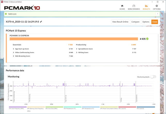Screen dimensions: 166x114
Task: Click the Productivity score 6 049
Action: (134, 45)
